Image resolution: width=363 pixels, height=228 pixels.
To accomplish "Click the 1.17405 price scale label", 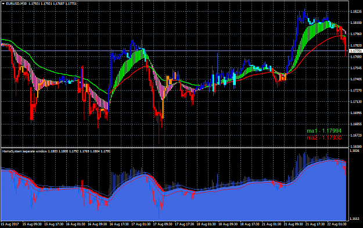I will 356,79.
